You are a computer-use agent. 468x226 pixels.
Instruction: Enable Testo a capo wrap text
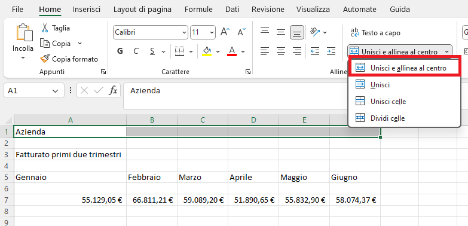(x=375, y=33)
